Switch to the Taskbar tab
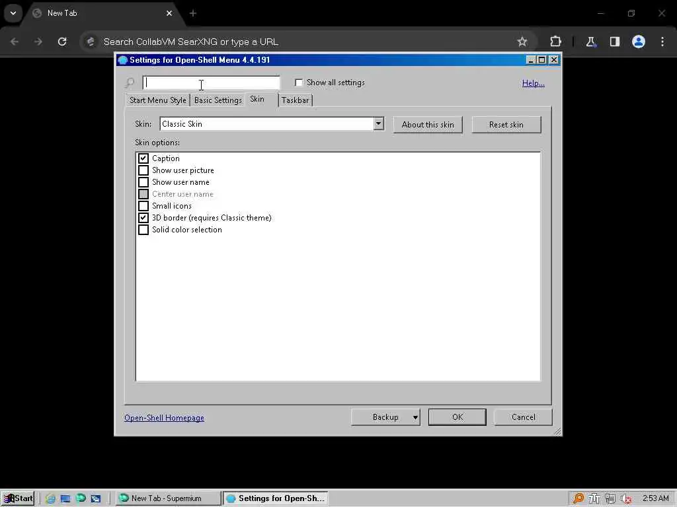This screenshot has height=507, width=677. click(295, 100)
